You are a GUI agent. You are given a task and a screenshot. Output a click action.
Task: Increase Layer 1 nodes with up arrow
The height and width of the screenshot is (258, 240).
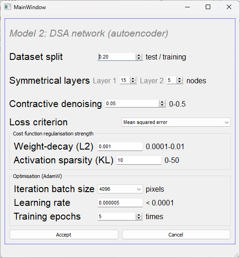133,79
